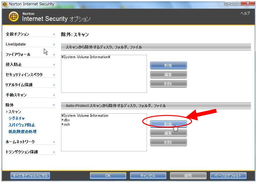Expand the リアルタイム保護 arrow
Screen dimensions: 256x183
coord(54,85)
